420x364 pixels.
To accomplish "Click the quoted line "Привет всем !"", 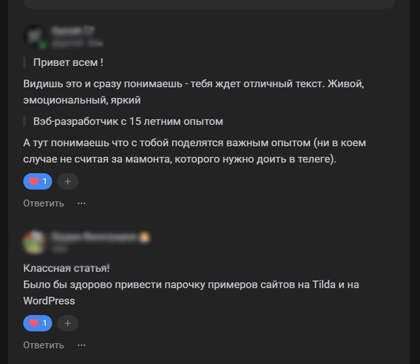I will pyautogui.click(x=68, y=62).
